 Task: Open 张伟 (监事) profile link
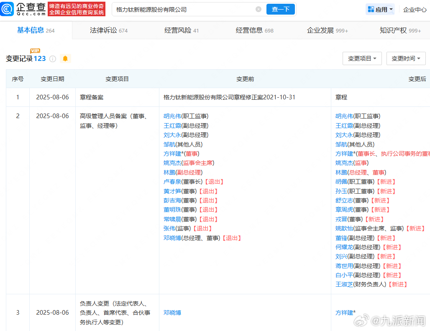[x=169, y=228]
